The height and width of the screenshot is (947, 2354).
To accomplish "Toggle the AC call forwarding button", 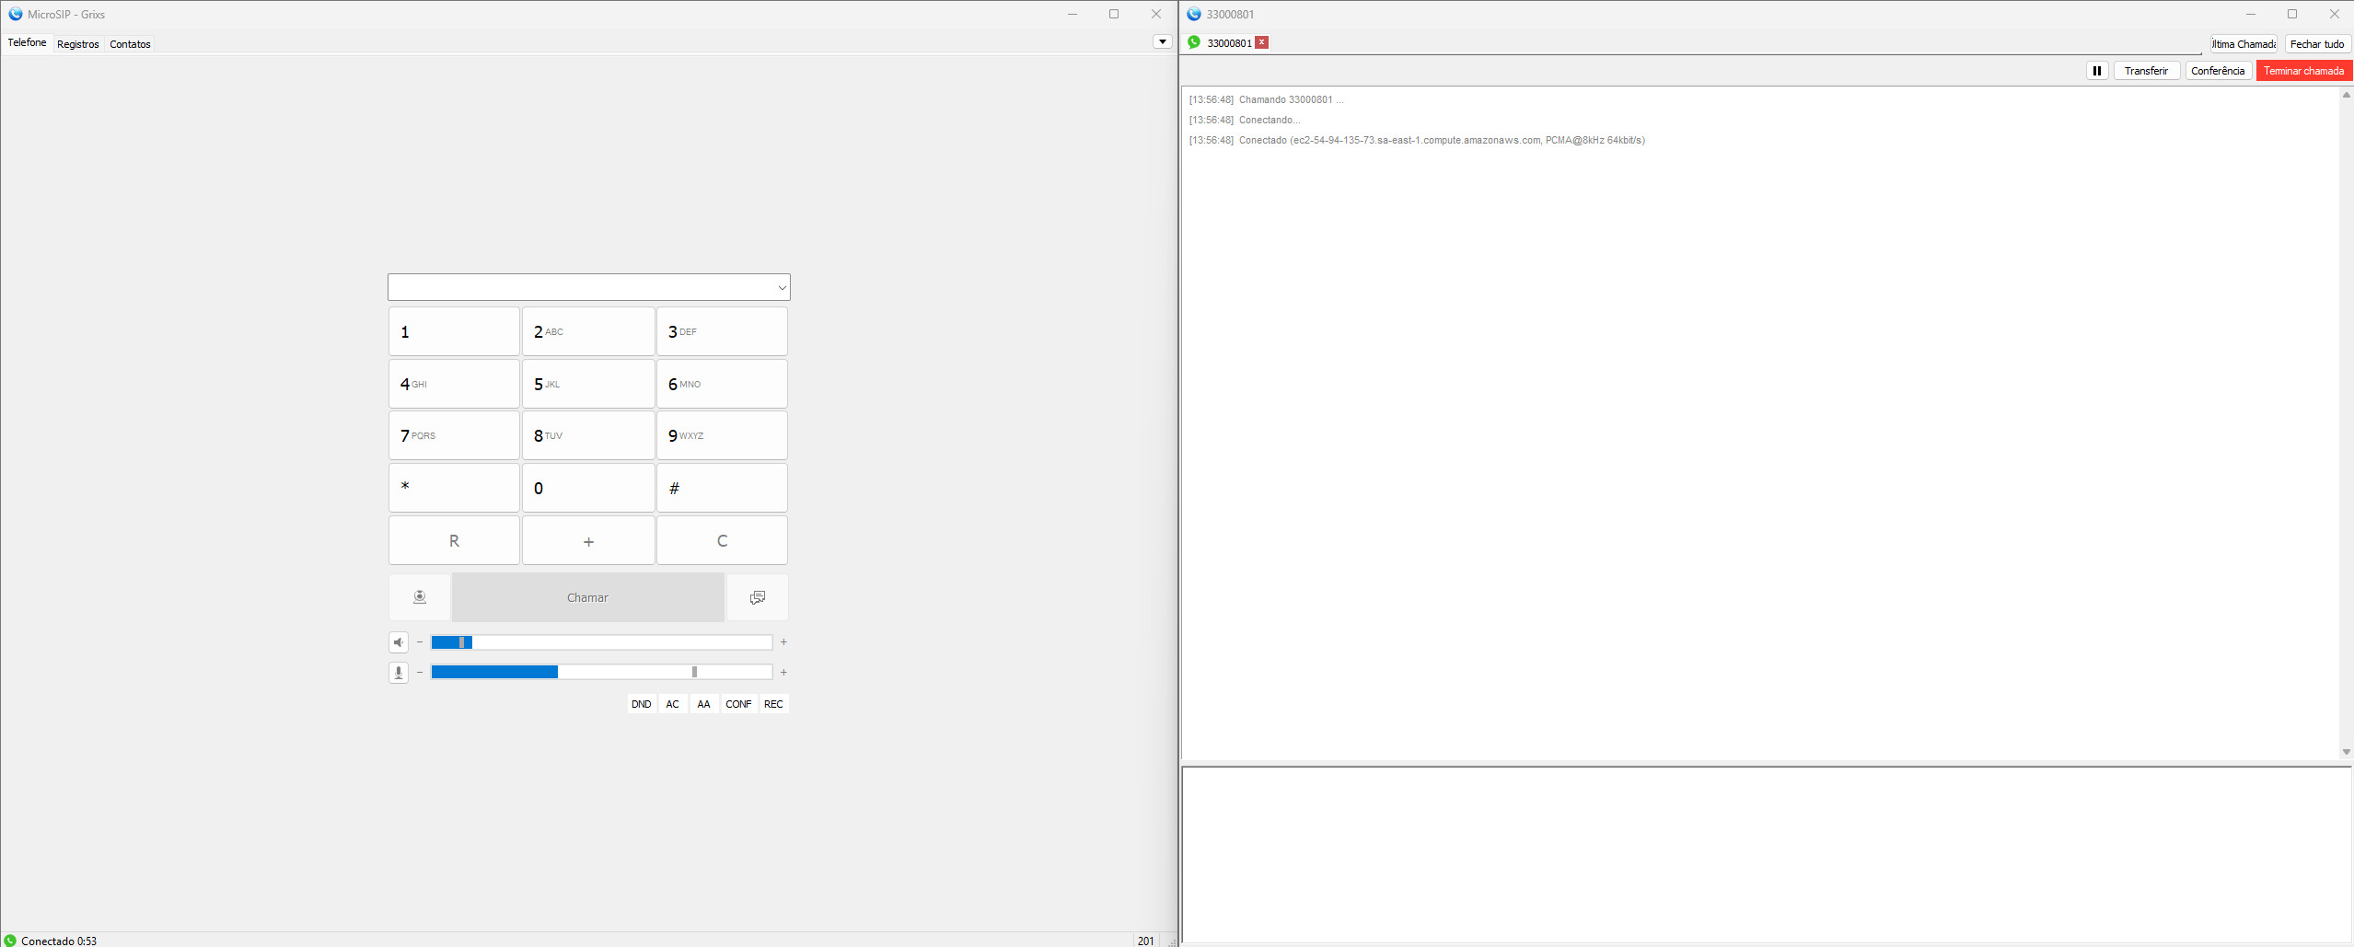I will point(672,704).
